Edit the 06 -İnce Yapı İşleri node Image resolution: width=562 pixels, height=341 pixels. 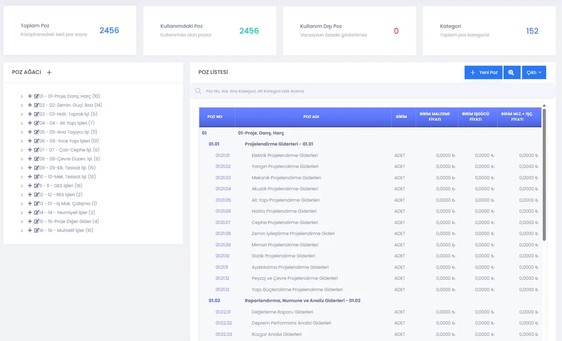point(37,141)
